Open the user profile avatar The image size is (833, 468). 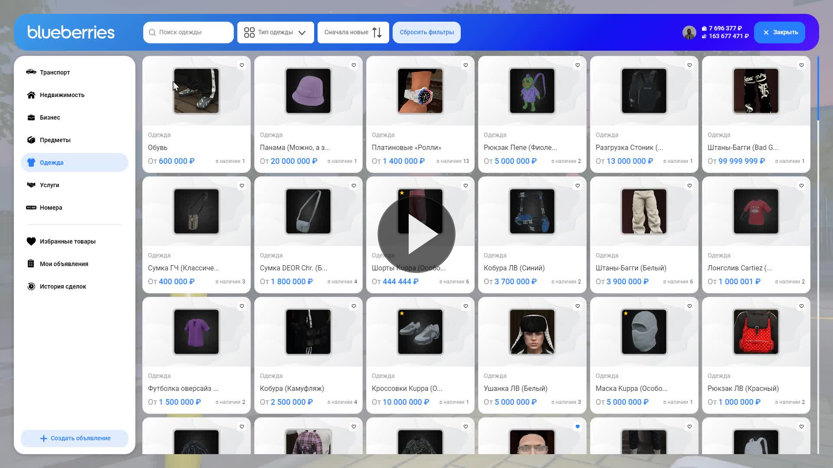click(x=689, y=32)
